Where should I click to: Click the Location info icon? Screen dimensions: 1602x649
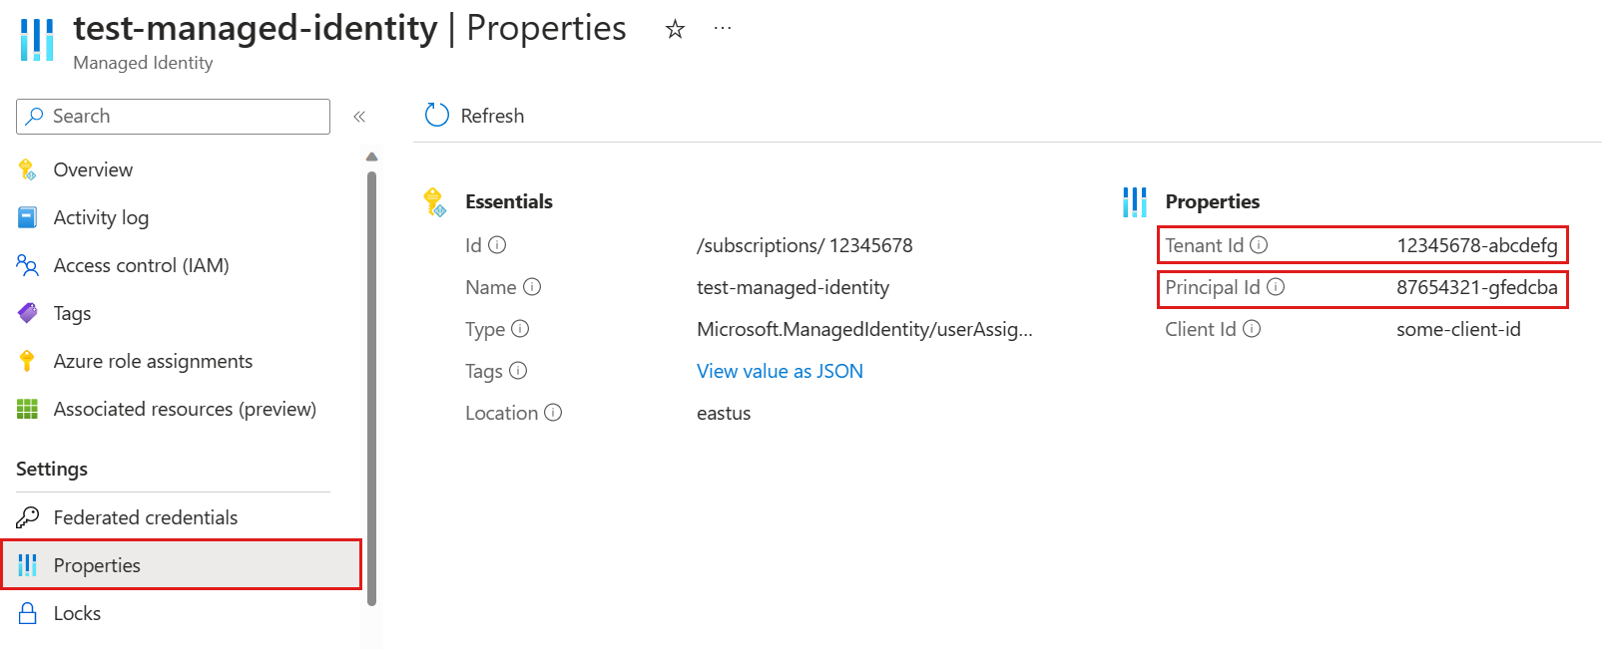point(553,413)
